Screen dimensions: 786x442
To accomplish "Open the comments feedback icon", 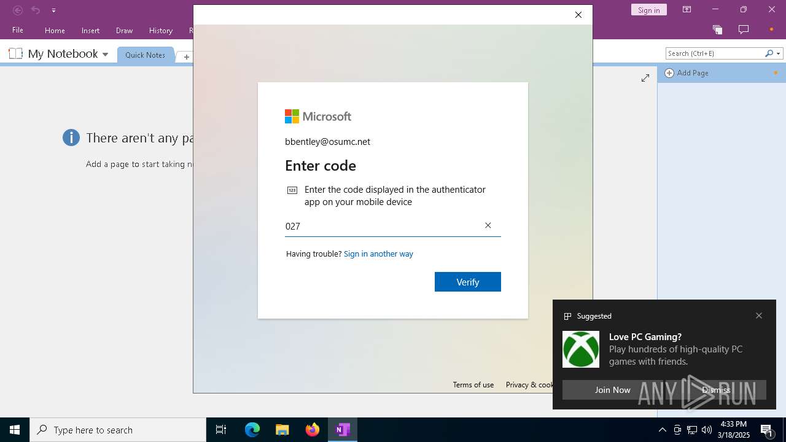I will pyautogui.click(x=744, y=29).
